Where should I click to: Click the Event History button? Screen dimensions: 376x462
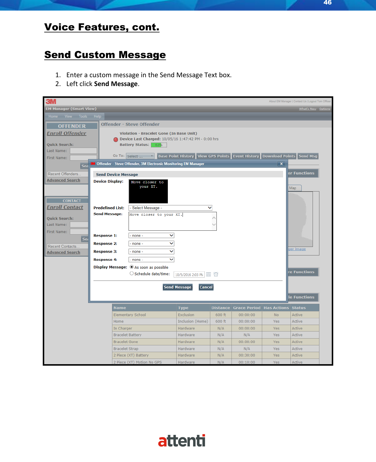tap(246, 156)
